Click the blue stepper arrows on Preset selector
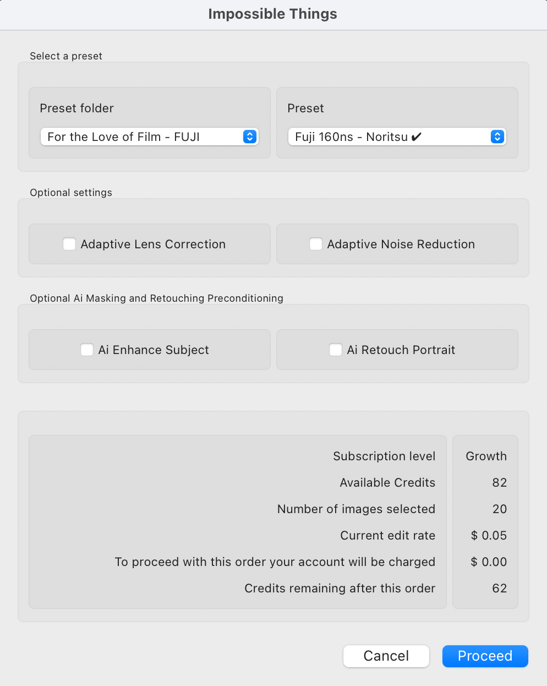547x686 pixels. coord(497,137)
